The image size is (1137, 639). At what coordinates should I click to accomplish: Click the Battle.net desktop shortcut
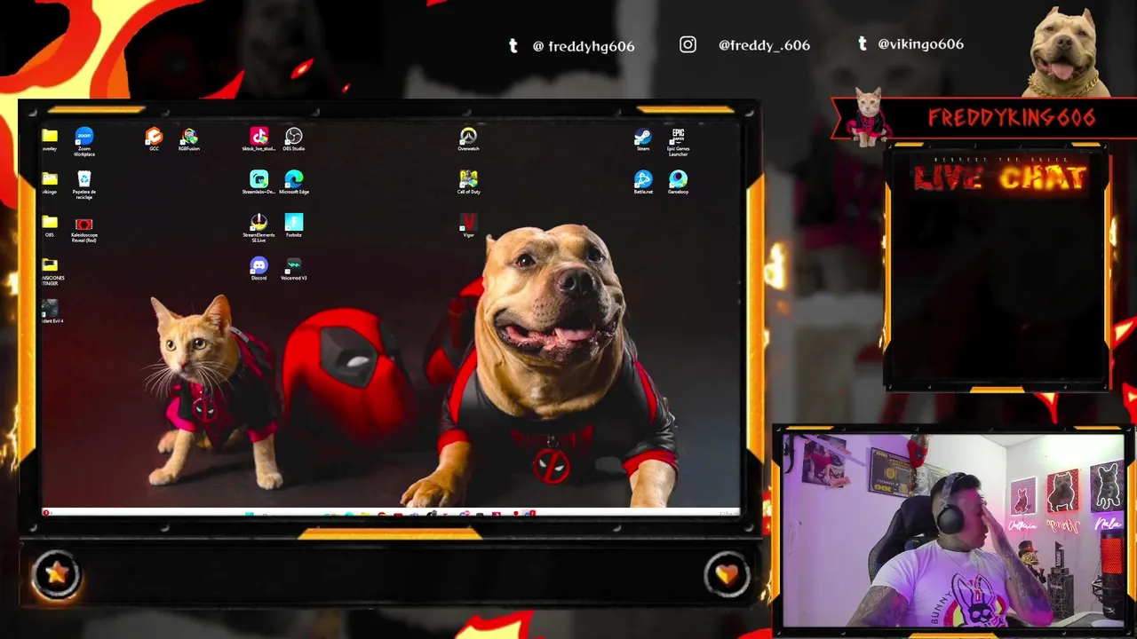point(643,183)
